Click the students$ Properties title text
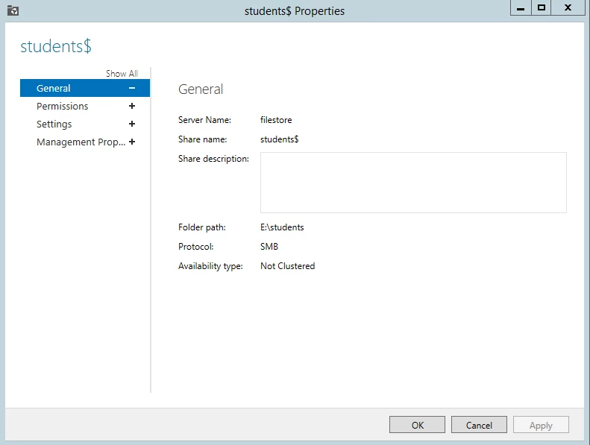This screenshot has height=445, width=590. coord(294,11)
